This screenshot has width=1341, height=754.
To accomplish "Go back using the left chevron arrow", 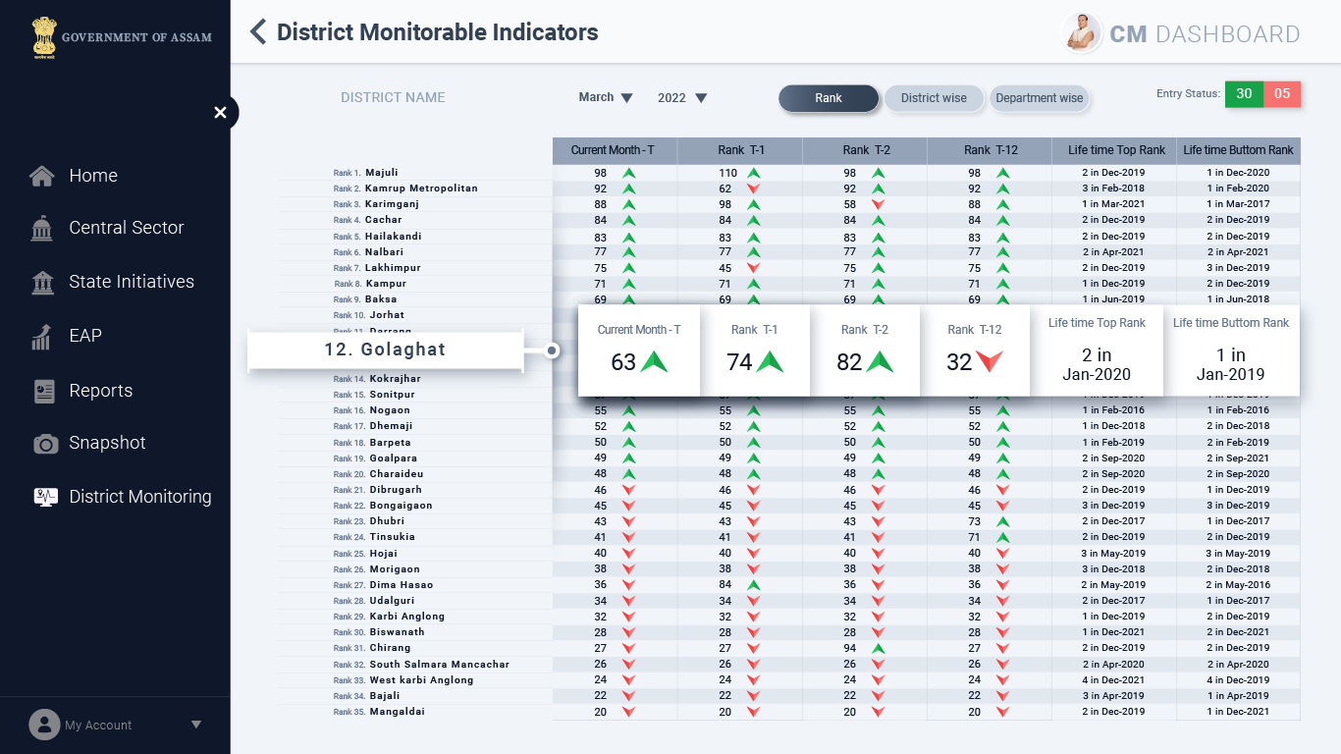I will (x=258, y=32).
